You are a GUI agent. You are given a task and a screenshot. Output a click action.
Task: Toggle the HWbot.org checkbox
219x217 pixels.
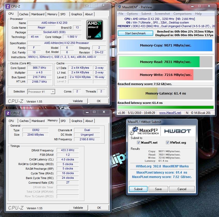167,142
